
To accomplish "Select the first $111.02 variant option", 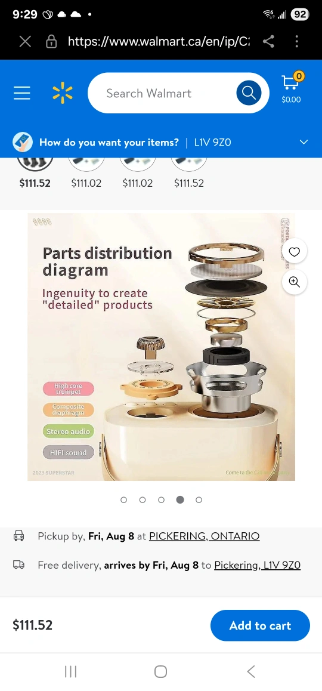I will [x=86, y=172].
